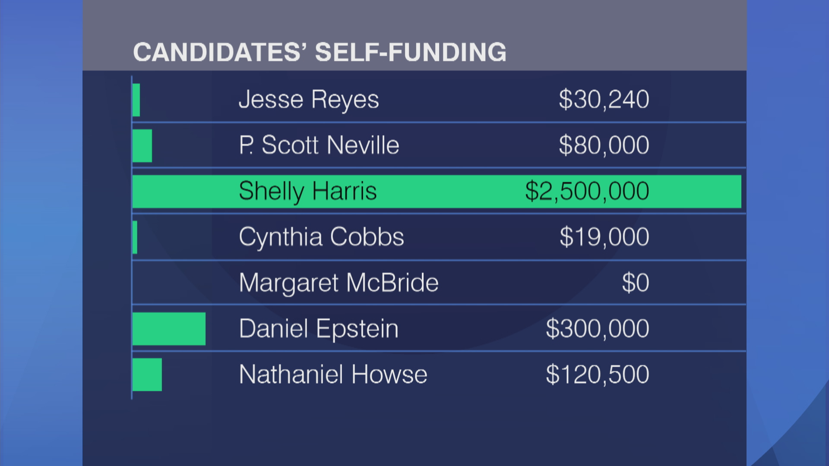Image resolution: width=829 pixels, height=466 pixels.
Task: Click Cynthia Cobbs' thin green bar
Action: click(x=135, y=237)
